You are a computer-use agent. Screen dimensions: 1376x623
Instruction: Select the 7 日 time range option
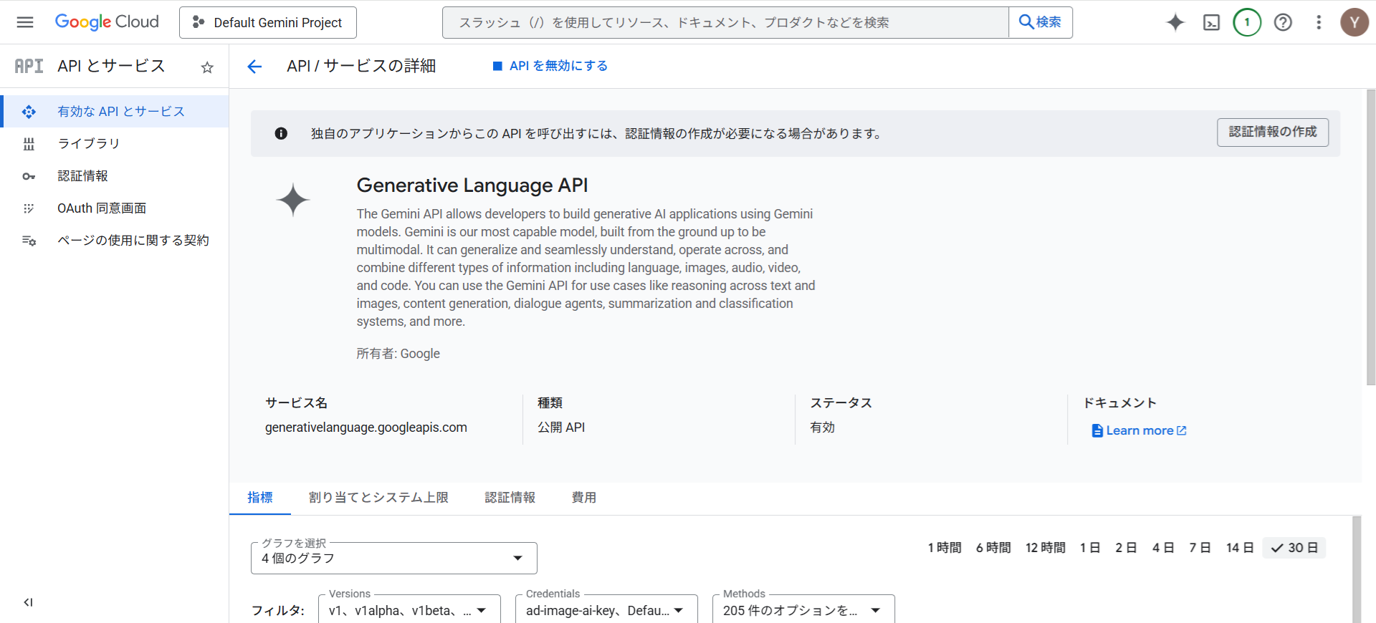tap(1200, 548)
